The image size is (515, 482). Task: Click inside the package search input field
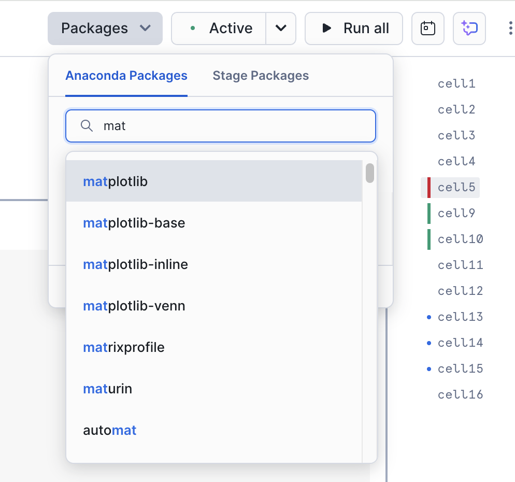click(220, 125)
